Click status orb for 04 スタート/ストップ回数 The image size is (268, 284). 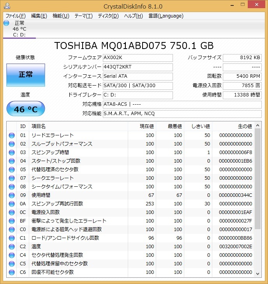tap(12, 161)
